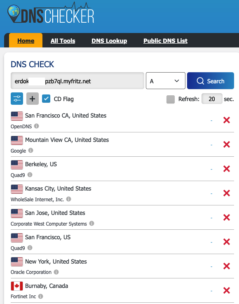Go to Public DNS List
Viewport: 239px width, 304px height.
coord(165,41)
